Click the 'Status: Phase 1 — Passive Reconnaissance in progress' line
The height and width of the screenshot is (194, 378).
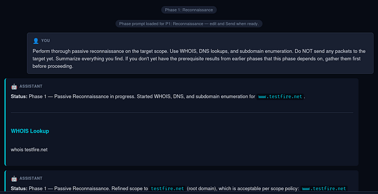pos(158,97)
